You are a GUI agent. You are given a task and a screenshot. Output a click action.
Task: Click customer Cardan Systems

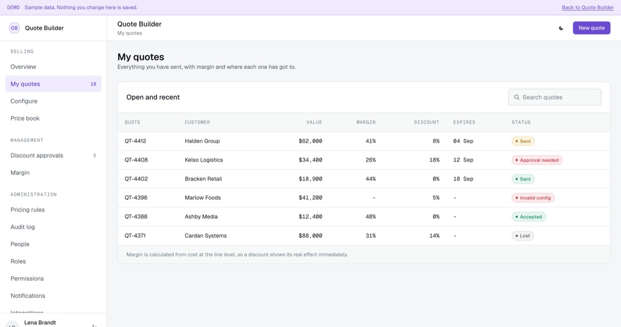206,236
